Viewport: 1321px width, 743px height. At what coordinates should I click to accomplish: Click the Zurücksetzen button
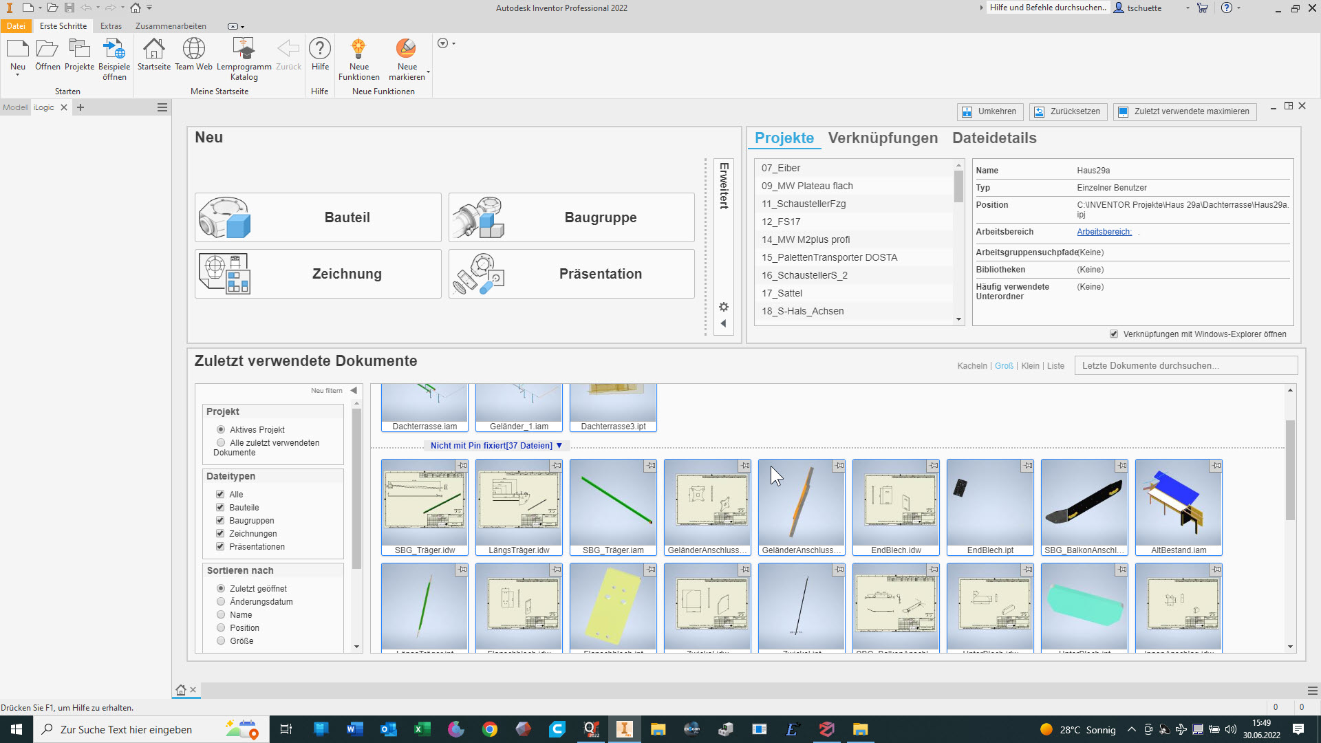click(x=1068, y=111)
